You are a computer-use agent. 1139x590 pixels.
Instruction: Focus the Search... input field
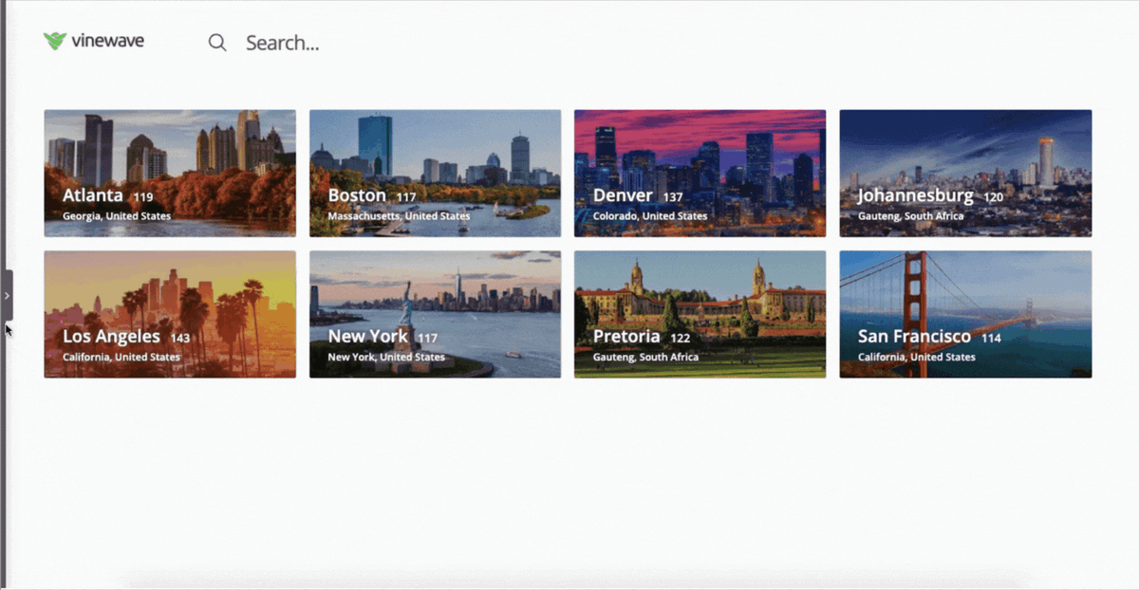pyautogui.click(x=282, y=43)
